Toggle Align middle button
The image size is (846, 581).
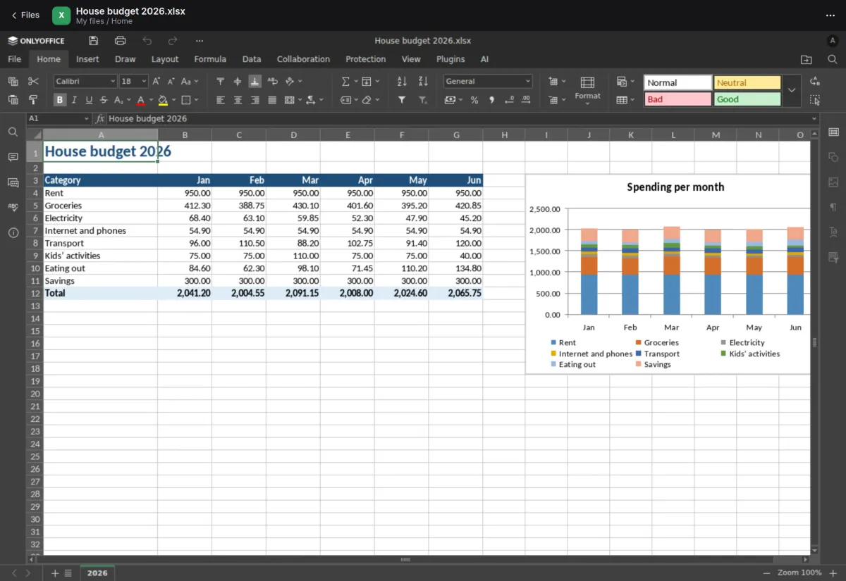click(238, 82)
